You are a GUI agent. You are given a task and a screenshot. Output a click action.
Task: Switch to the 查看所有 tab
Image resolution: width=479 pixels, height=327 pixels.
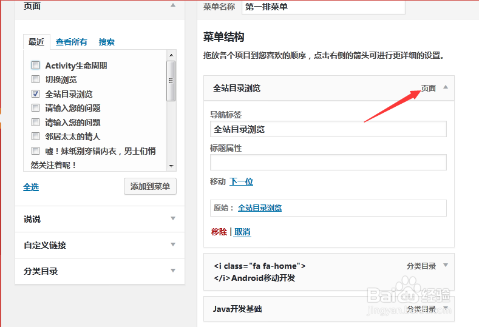pyautogui.click(x=72, y=42)
